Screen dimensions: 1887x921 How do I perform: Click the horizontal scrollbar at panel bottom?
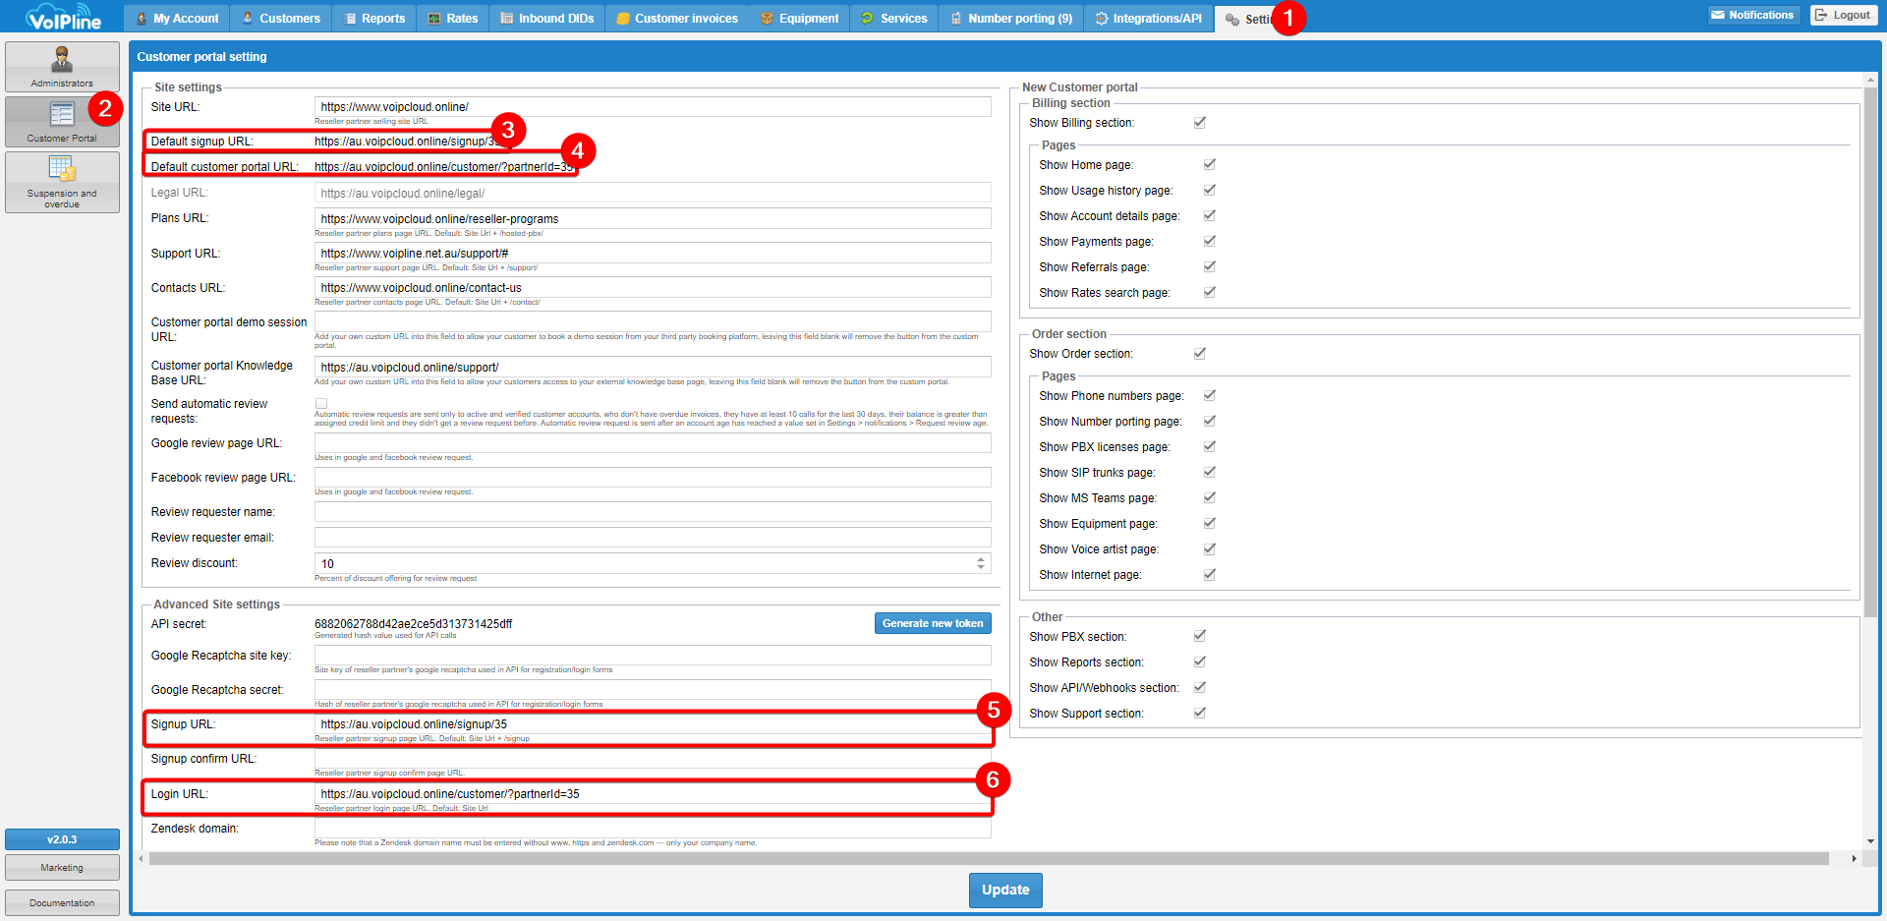pos(989,858)
